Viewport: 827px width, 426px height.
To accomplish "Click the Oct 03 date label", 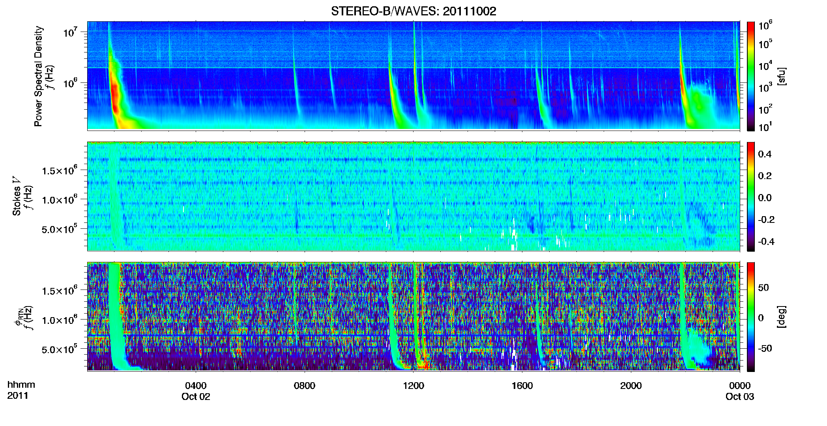I will [740, 396].
